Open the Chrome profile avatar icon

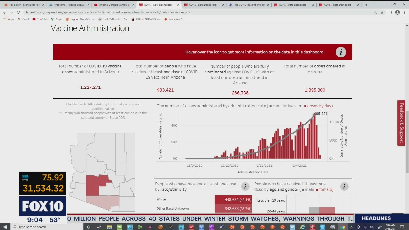pos(397,12)
